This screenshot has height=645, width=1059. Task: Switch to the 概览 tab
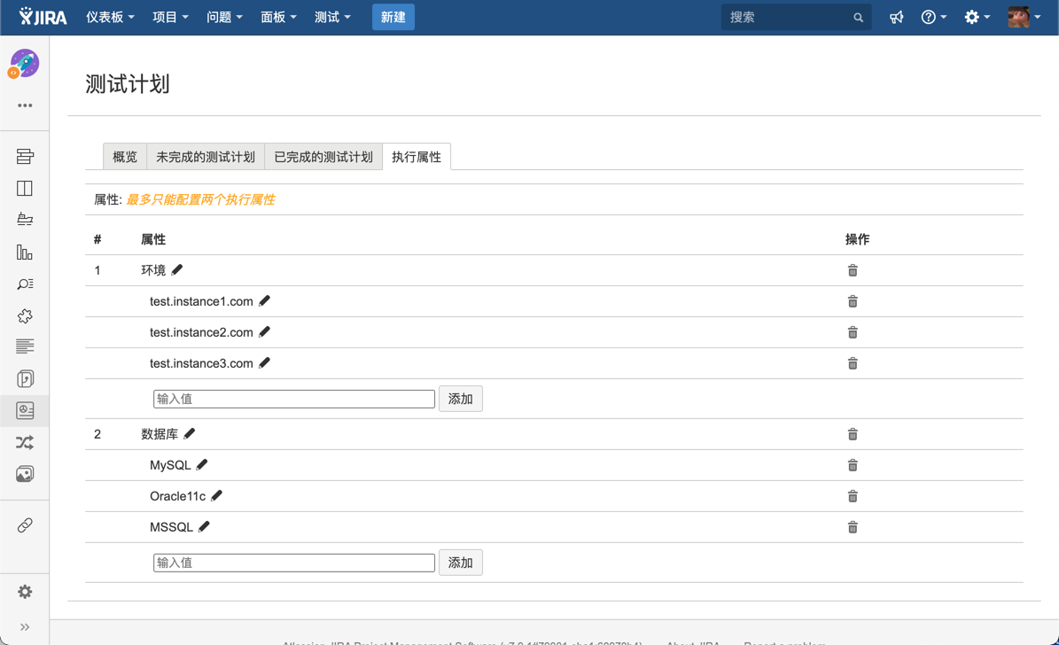(125, 157)
